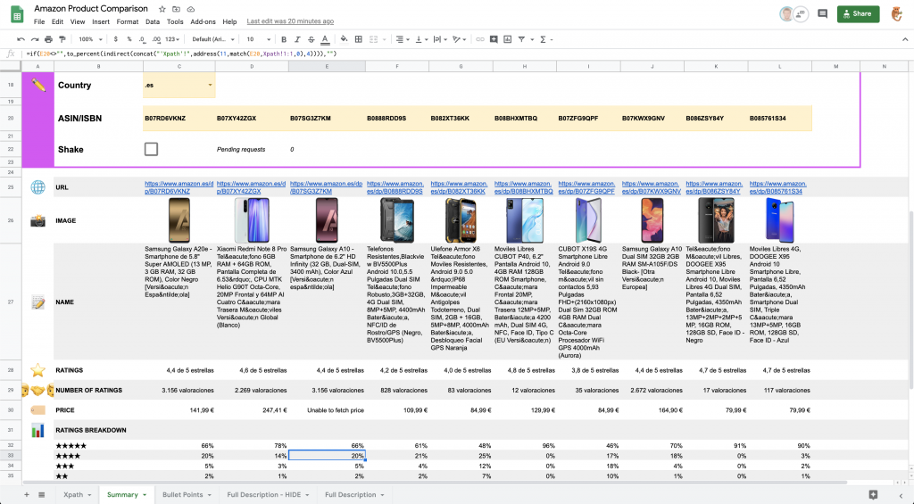Screen dimensions: 914x504
Task: Select the paint format tool
Action: tap(62, 39)
